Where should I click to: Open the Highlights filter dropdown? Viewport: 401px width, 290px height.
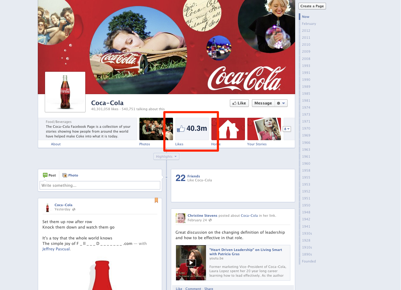(166, 157)
